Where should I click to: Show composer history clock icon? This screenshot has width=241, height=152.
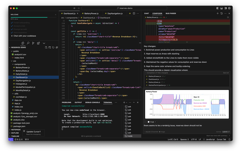click(221, 13)
